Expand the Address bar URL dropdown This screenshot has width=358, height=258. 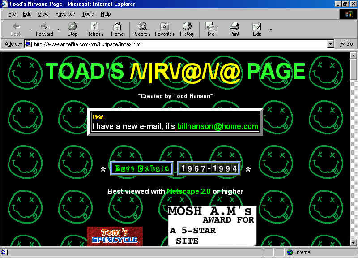click(330, 44)
